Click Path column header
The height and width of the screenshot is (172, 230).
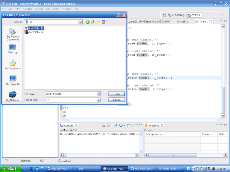[x=222, y=134]
